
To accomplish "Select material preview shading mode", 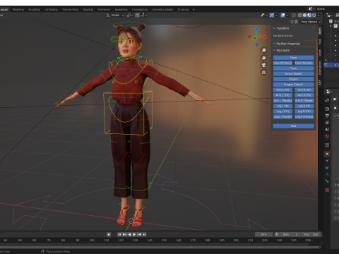I will click(309, 16).
